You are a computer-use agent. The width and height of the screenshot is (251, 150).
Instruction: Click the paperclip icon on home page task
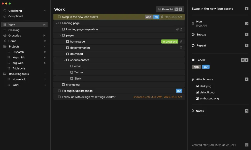(x=181, y=42)
